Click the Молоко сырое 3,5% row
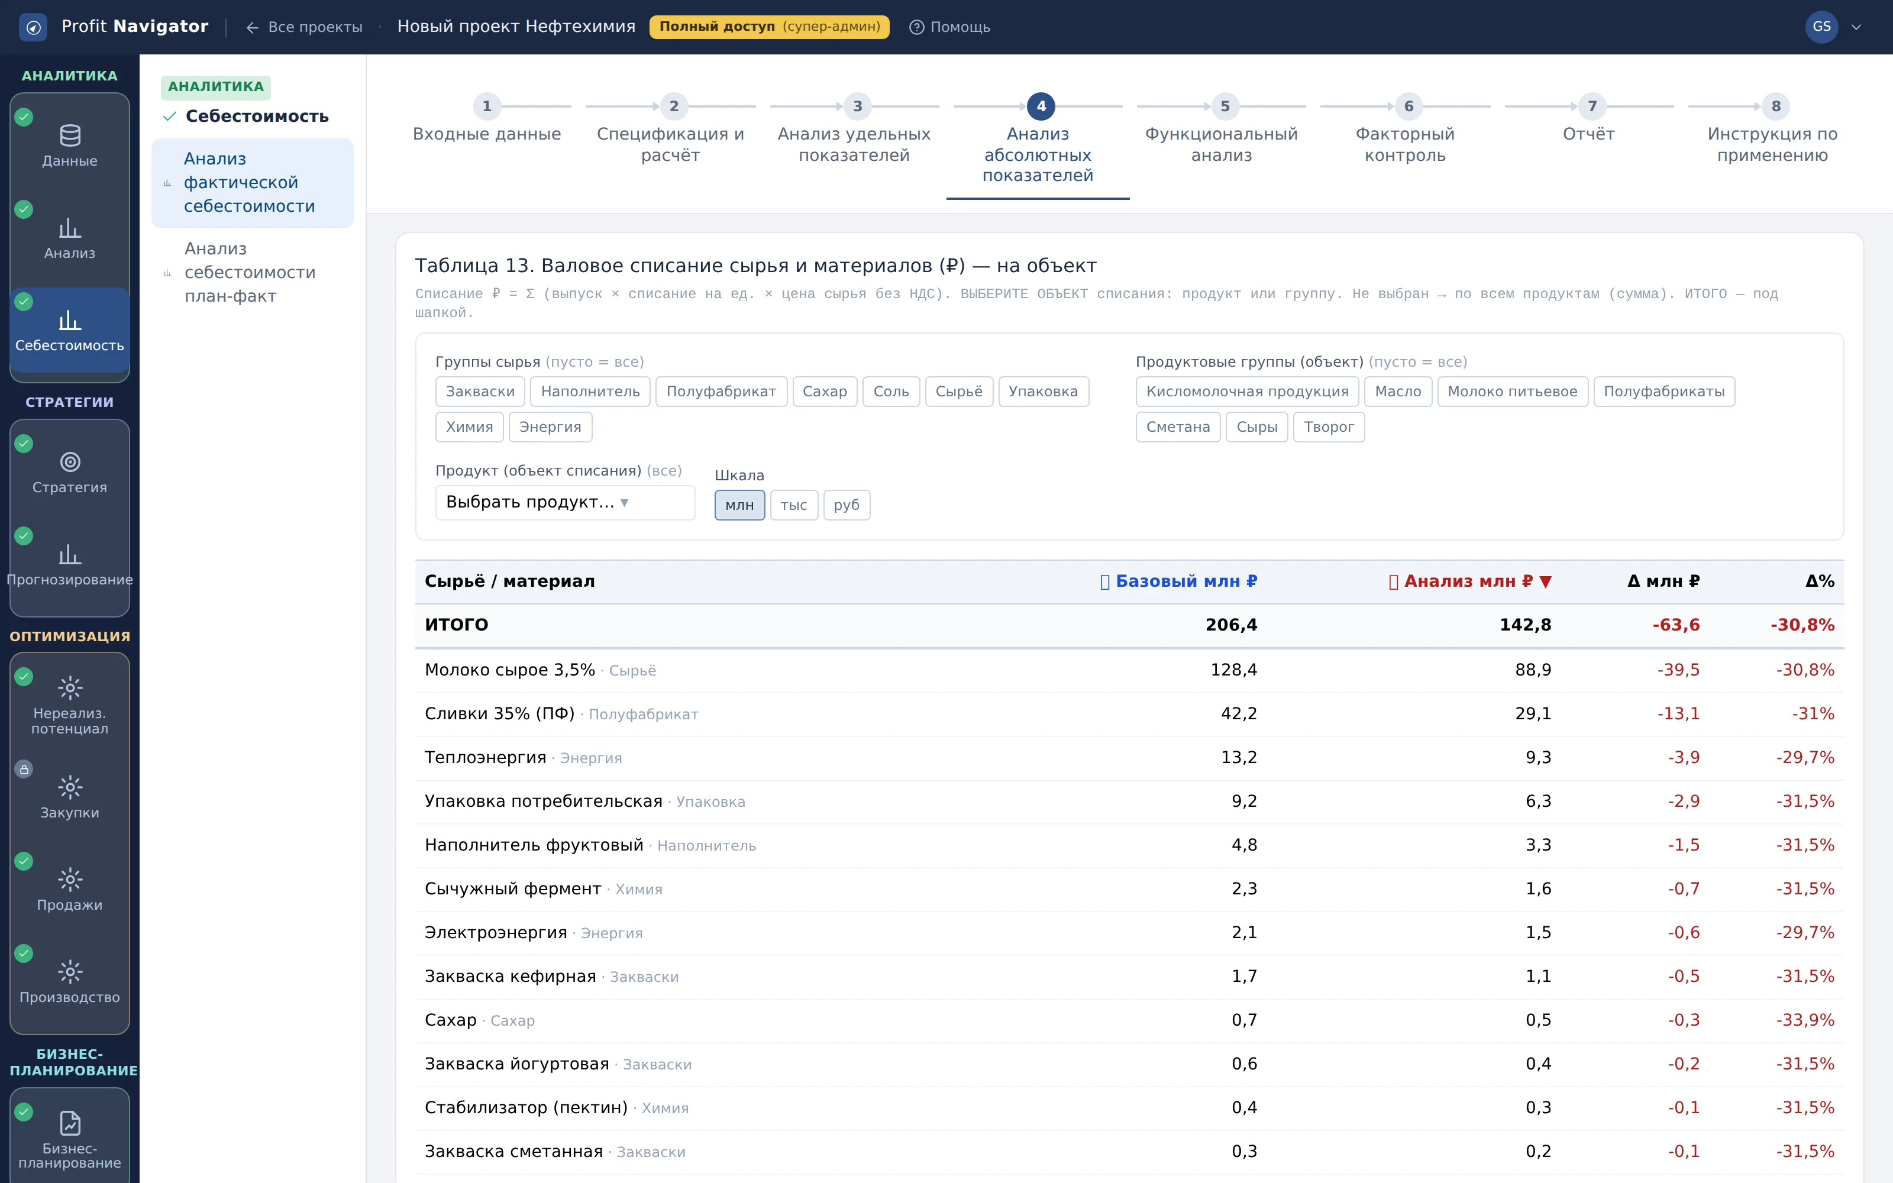Viewport: 1893px width, 1183px height. coord(1129,671)
